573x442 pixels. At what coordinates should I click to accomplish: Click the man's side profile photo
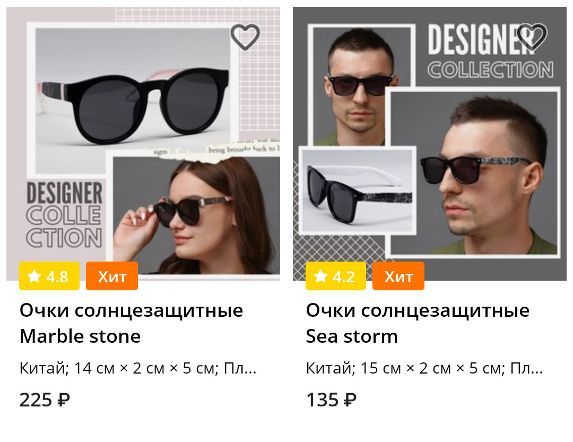[x=474, y=172]
